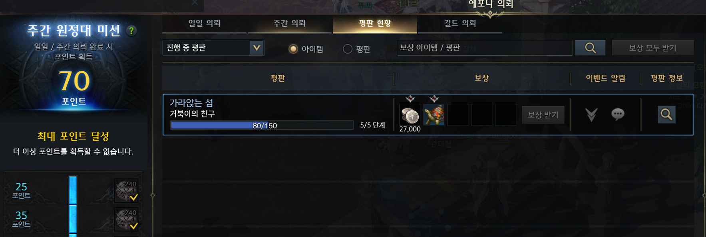This screenshot has height=237, width=706.
Task: Click the 보상 모두 받기 button
Action: tap(652, 48)
